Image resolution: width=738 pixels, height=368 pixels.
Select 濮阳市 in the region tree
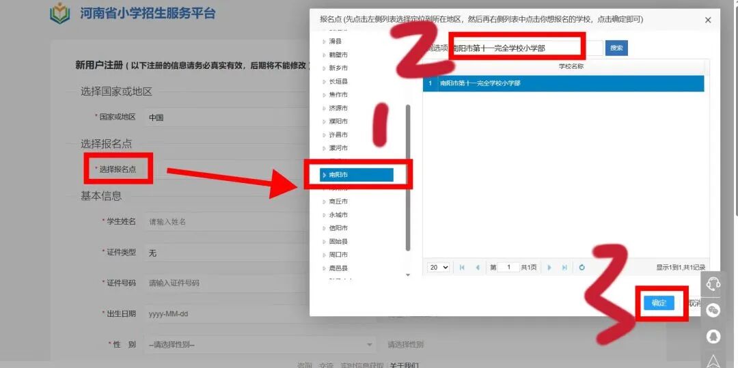click(x=338, y=122)
